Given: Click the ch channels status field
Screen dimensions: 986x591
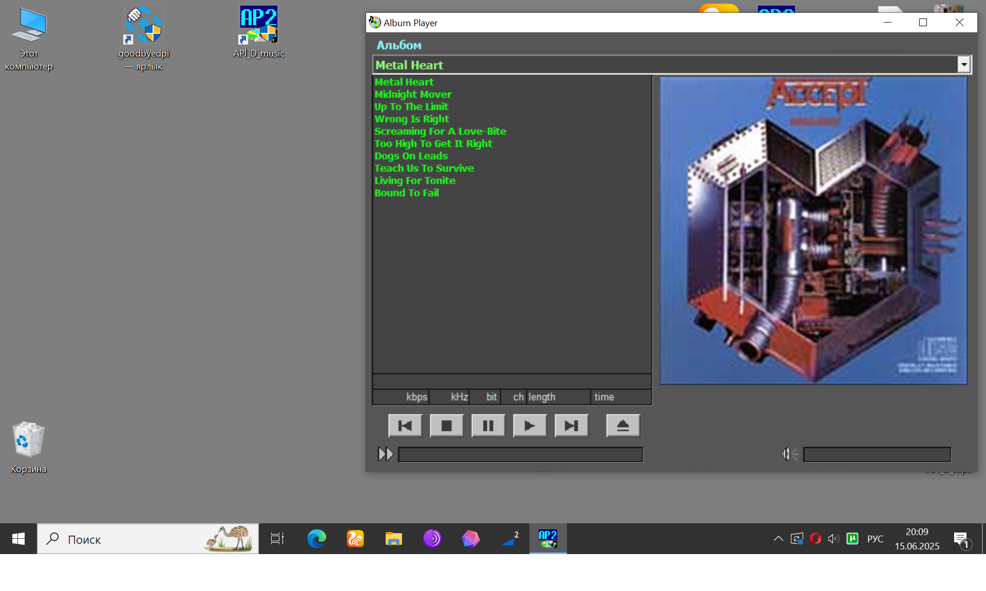Looking at the screenshot, I should pyautogui.click(x=514, y=397).
